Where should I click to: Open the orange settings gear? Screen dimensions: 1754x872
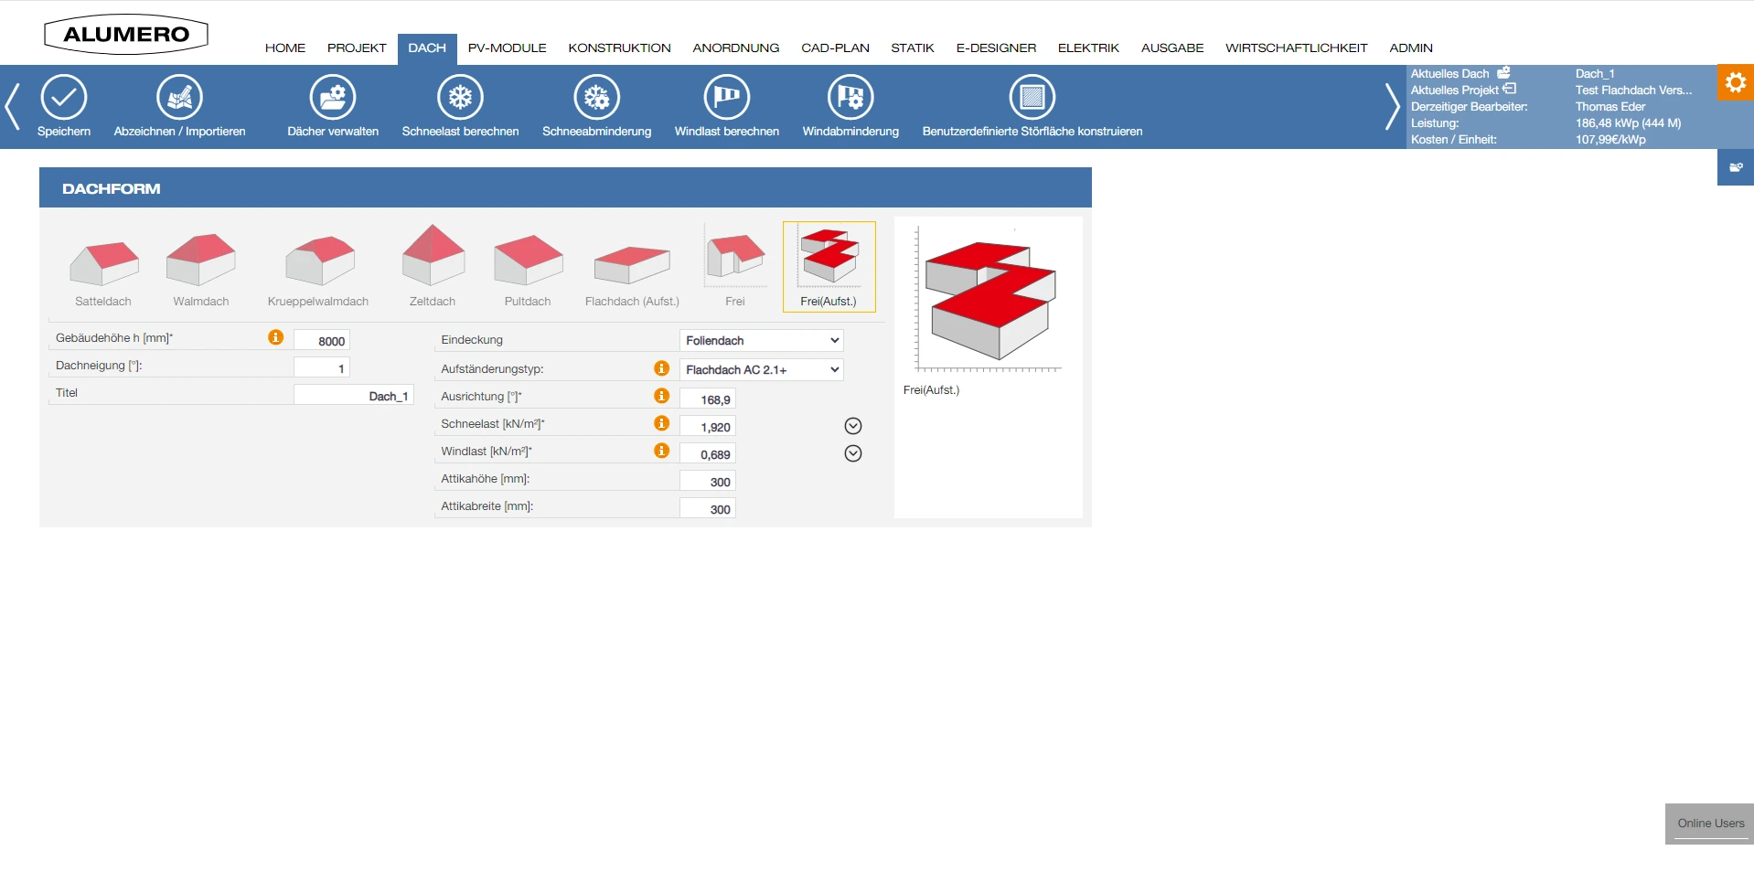(x=1735, y=82)
